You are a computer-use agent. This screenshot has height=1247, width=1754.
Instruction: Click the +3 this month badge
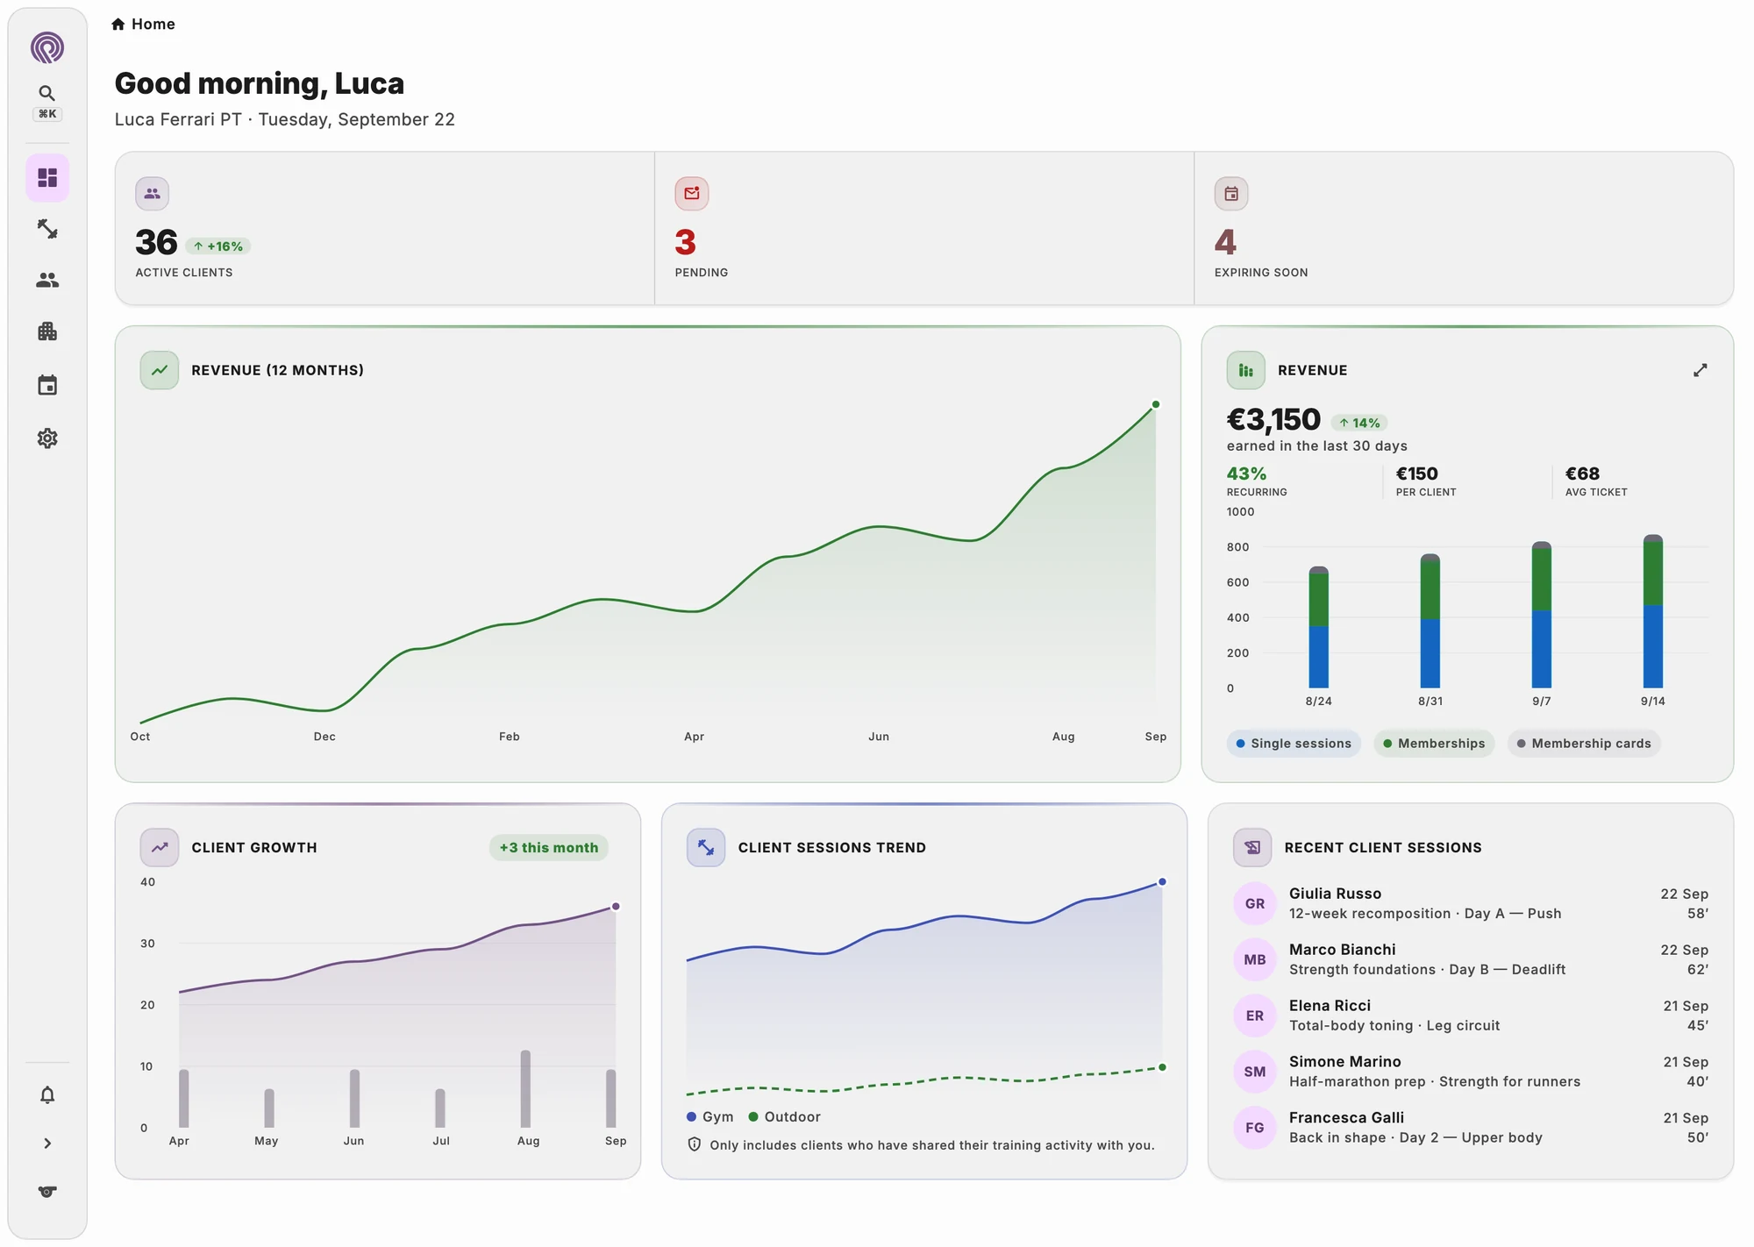[x=549, y=847]
